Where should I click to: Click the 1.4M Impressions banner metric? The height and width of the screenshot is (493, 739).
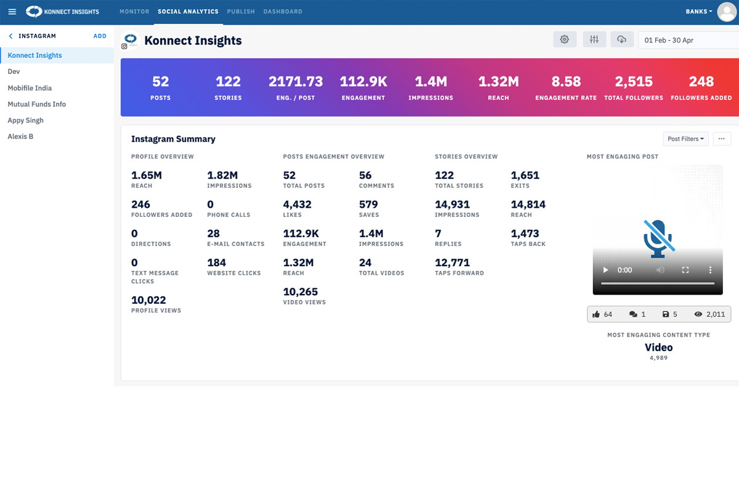430,88
